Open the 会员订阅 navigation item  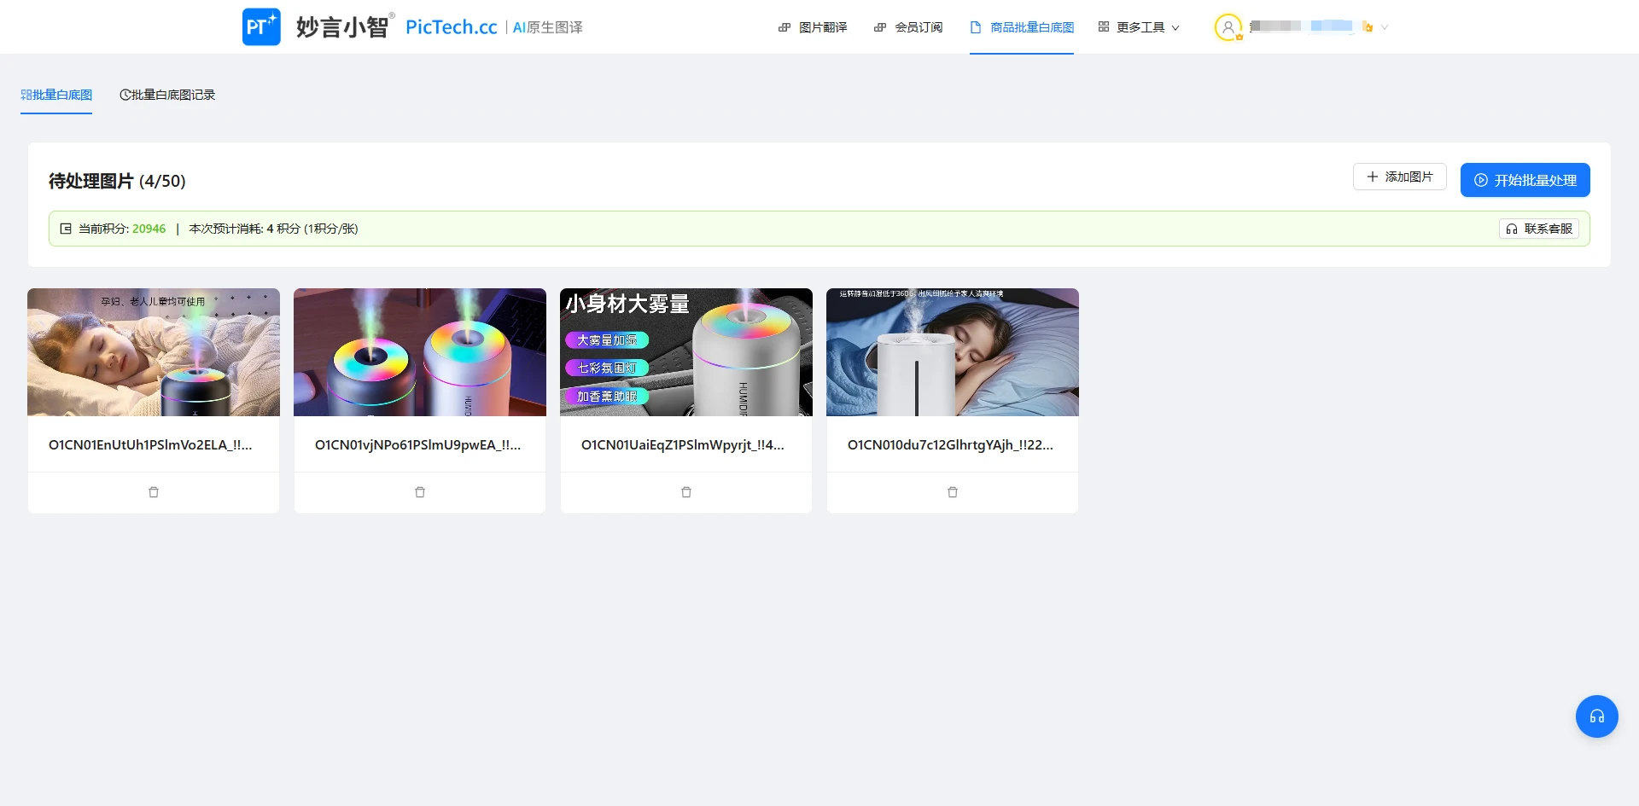[x=917, y=26]
